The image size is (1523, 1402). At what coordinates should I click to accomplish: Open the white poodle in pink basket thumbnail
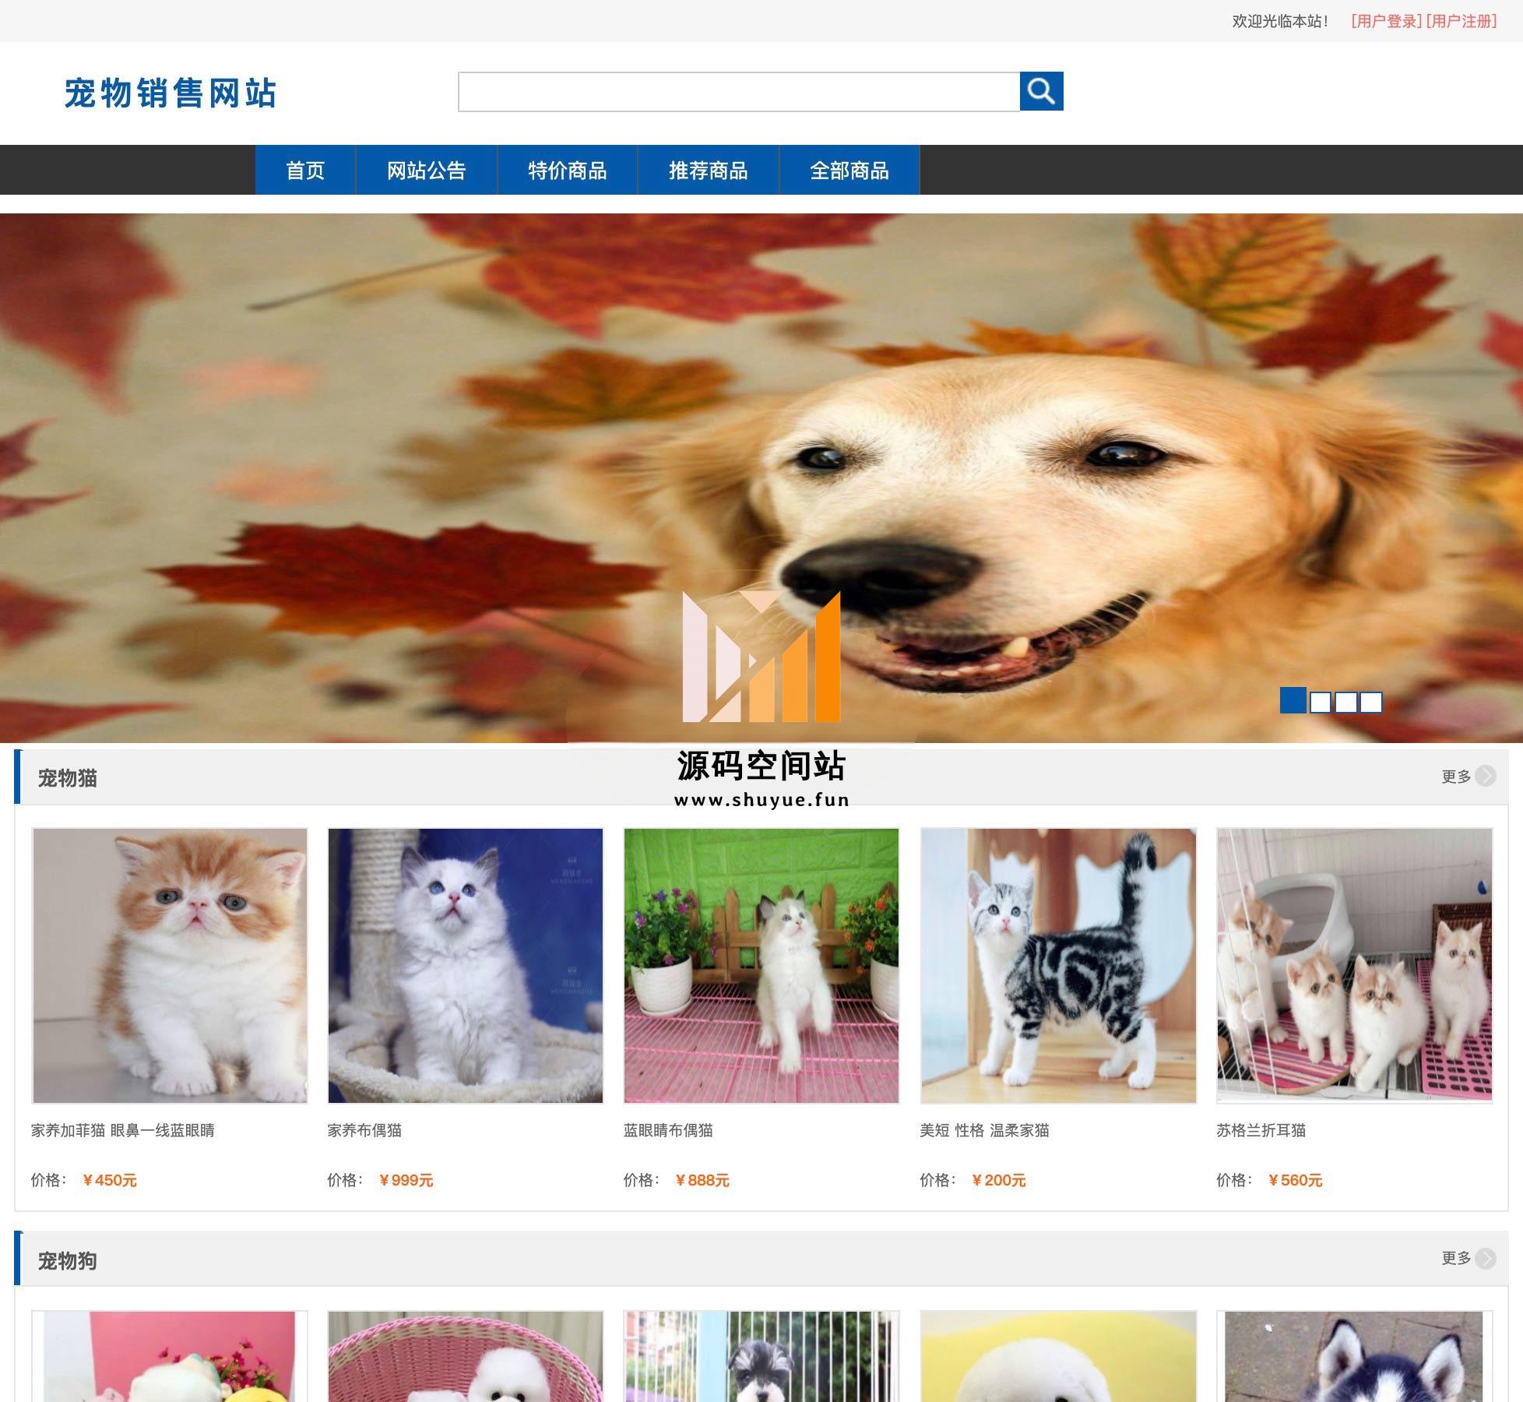click(x=466, y=1356)
